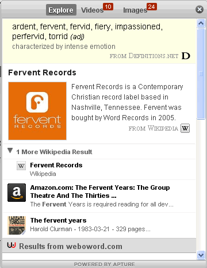The width and height of the screenshot is (207, 268).
Task: Switch to the Images tab
Action: (x=135, y=10)
